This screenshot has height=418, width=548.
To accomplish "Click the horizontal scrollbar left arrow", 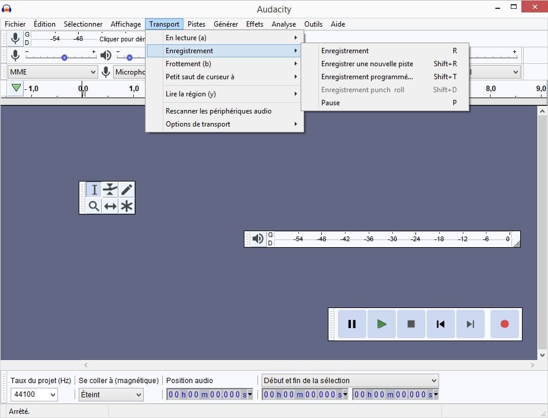I will (86, 365).
